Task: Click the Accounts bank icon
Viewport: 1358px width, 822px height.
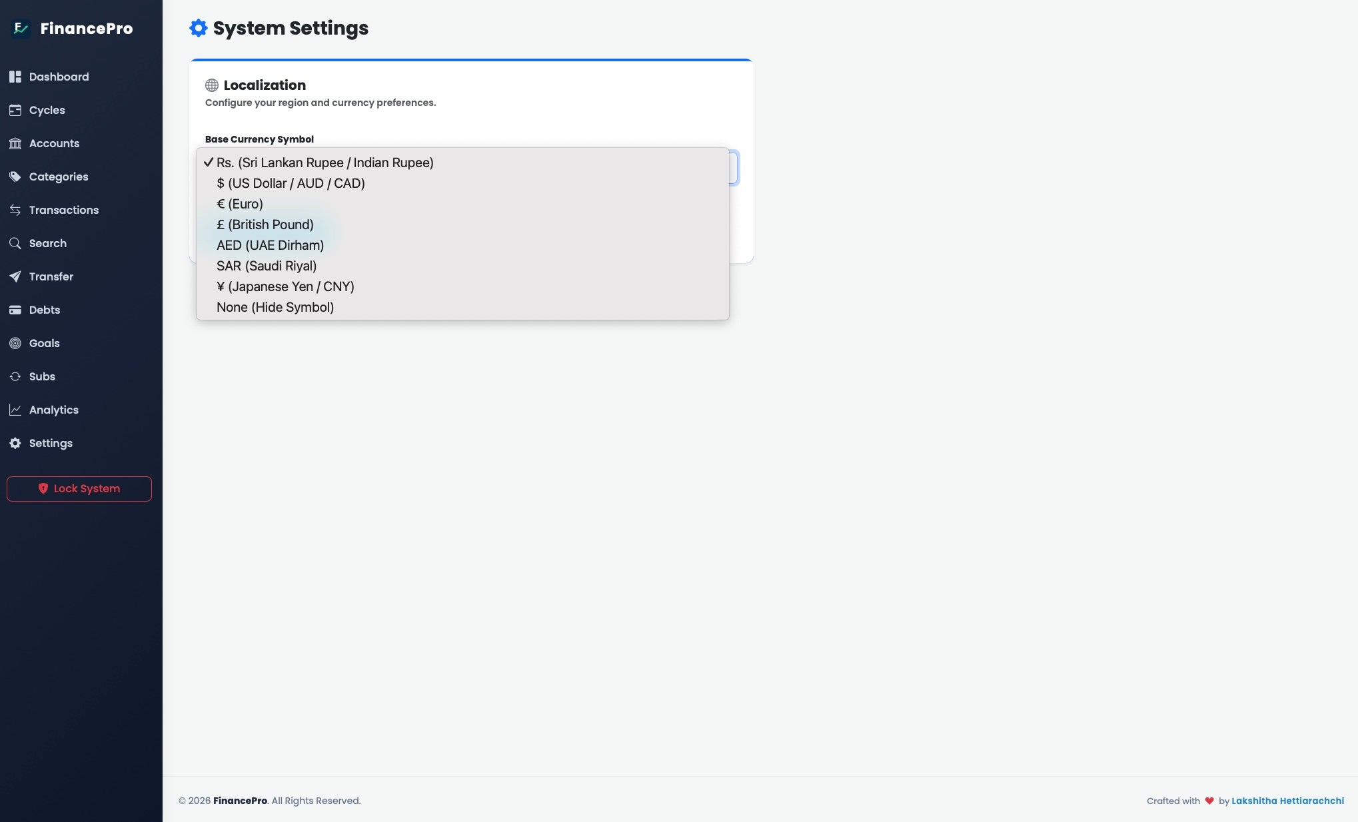Action: click(15, 143)
